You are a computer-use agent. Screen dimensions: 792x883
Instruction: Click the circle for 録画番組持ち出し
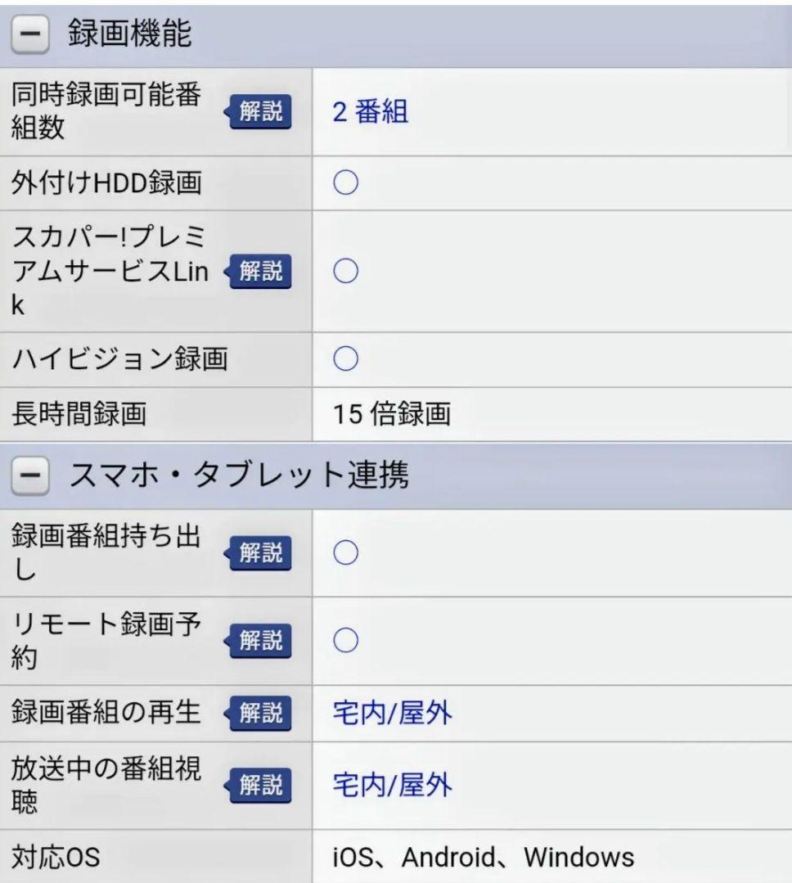pos(346,554)
